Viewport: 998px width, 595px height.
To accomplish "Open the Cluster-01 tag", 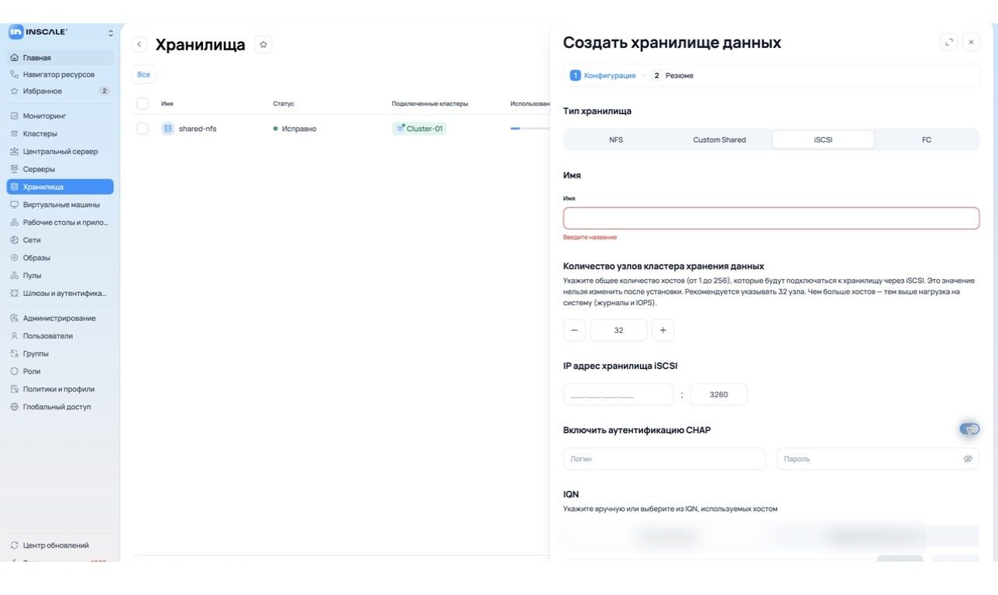I will 419,129.
